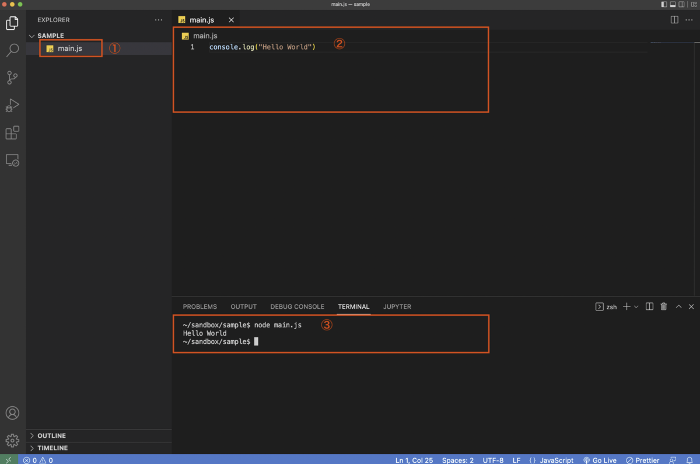The height and width of the screenshot is (464, 700).
Task: Select the zsh terminal shell label
Action: (x=606, y=306)
